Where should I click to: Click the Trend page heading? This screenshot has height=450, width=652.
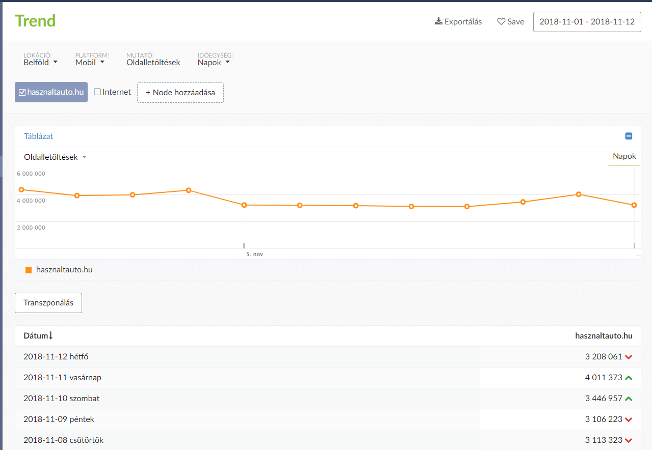click(x=35, y=21)
